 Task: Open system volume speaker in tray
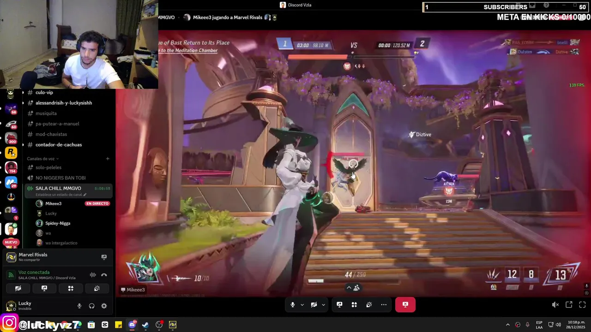pyautogui.click(x=558, y=325)
